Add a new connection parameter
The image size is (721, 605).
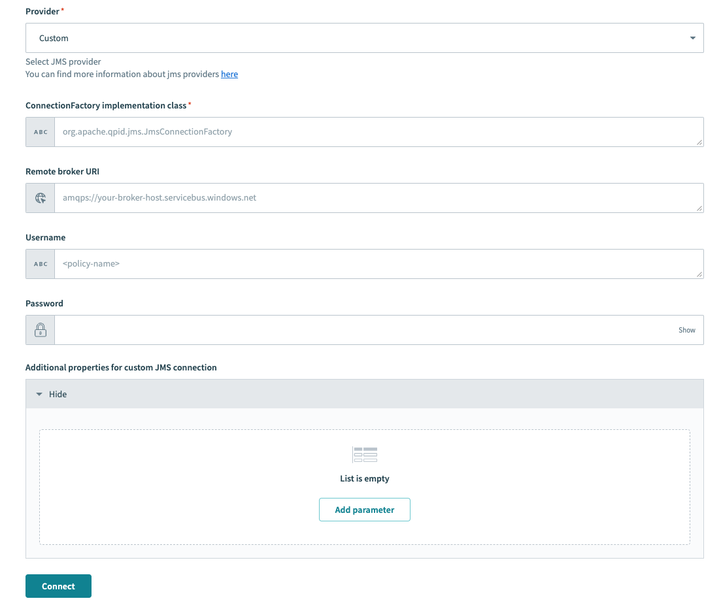click(364, 510)
